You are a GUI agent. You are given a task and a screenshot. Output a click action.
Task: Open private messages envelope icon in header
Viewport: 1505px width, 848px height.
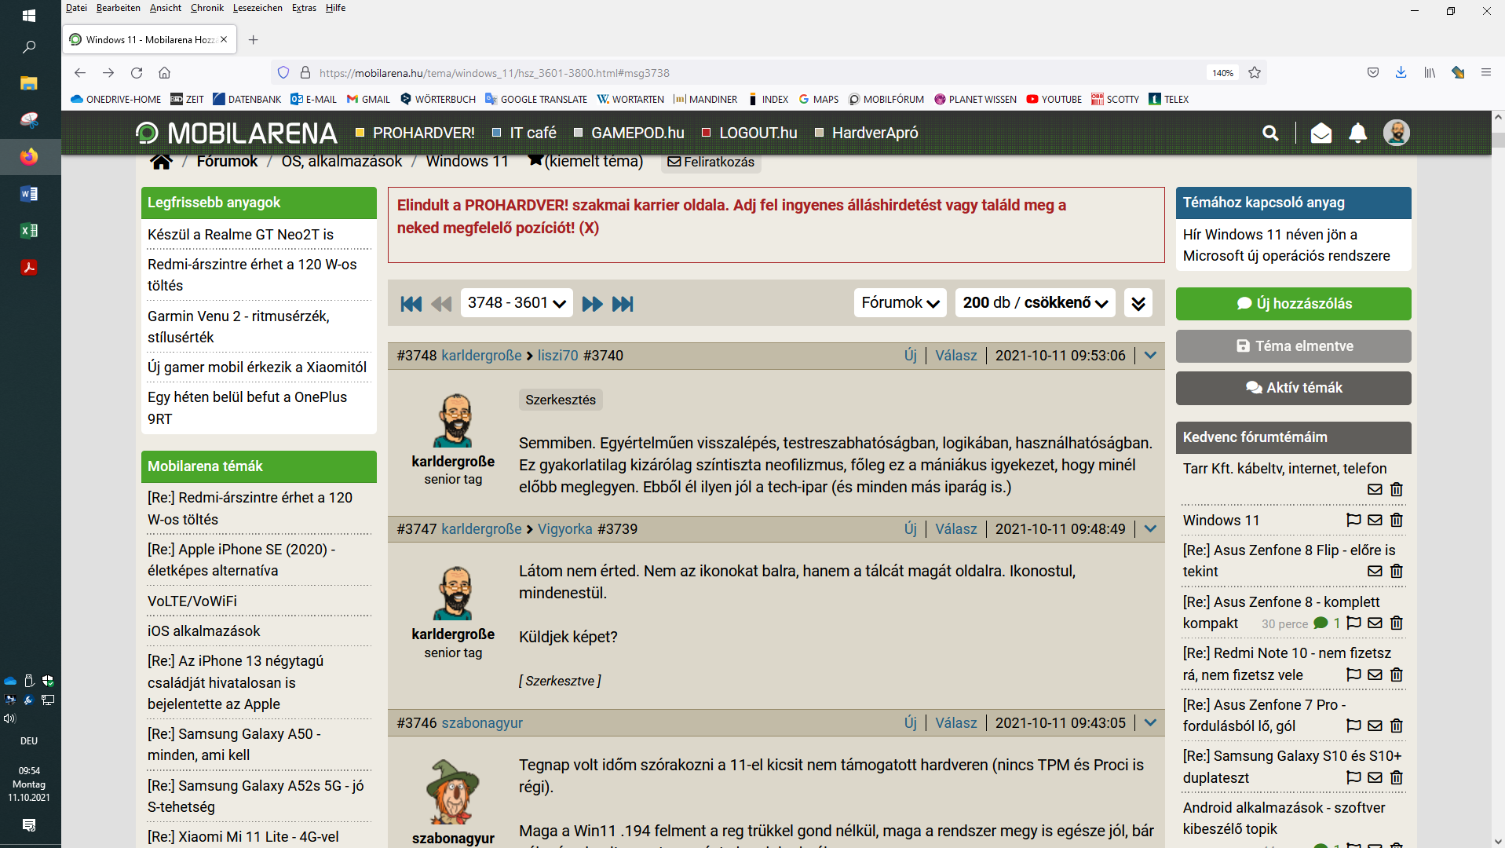click(x=1321, y=133)
